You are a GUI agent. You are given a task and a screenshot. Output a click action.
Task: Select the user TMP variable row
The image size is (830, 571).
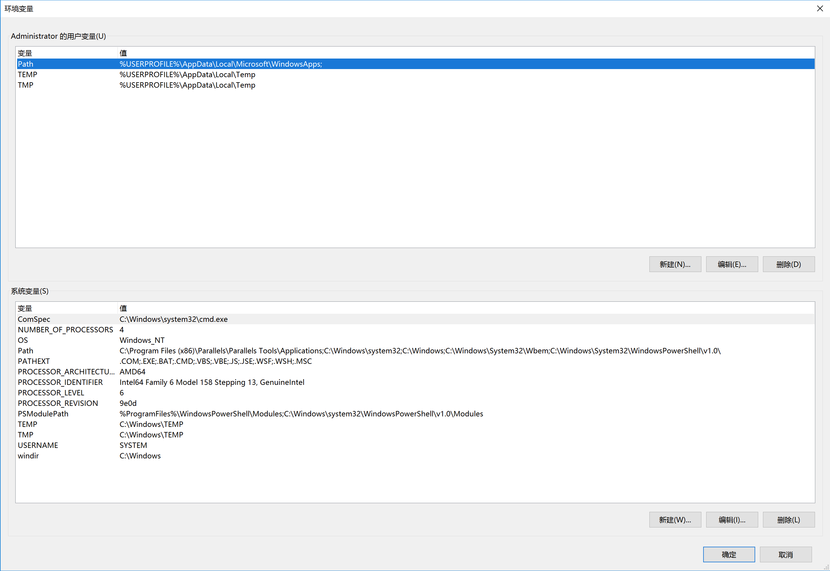click(26, 85)
